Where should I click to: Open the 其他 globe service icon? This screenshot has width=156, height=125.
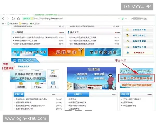(53, 84)
